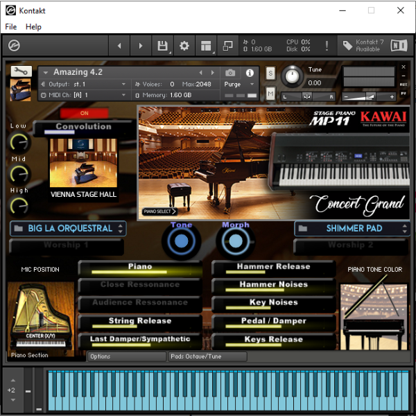Open the BIG LA ORQUESTRAL preset selector

(68, 228)
